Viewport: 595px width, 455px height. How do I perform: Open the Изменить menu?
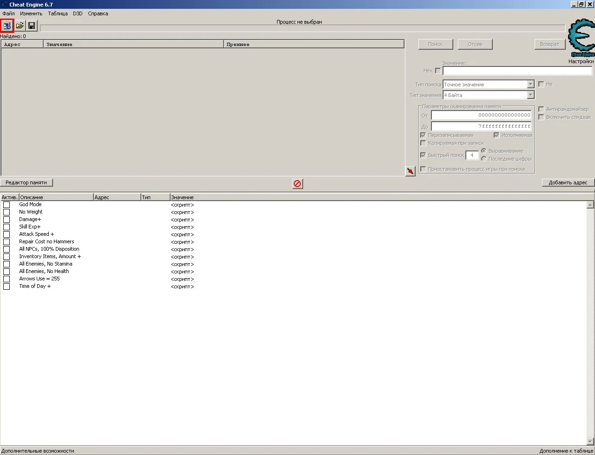pyautogui.click(x=31, y=13)
